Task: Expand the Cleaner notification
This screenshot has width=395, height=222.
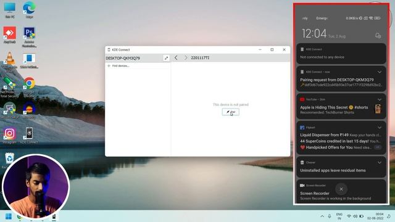Action: click(379, 163)
